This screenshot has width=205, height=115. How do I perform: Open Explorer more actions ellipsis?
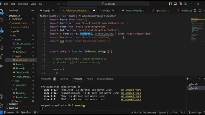coord(33,11)
